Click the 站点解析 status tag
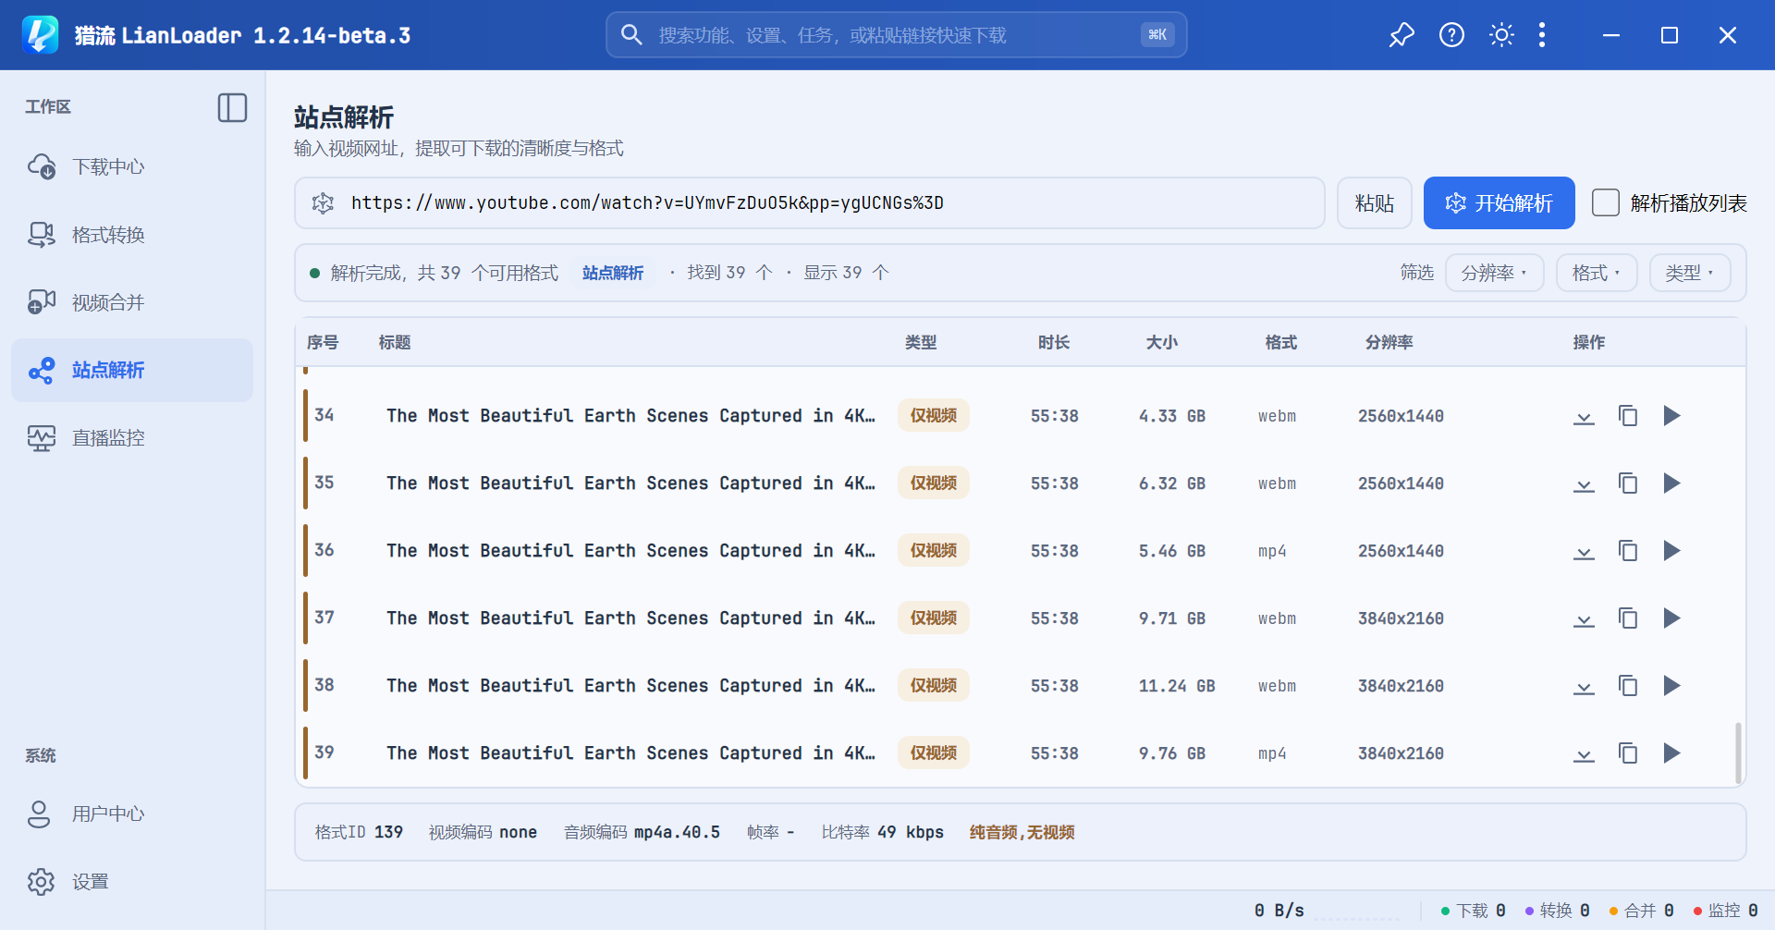 613,273
